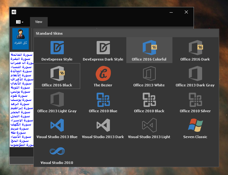Click the speaker icon in title bar
The image size is (228, 175).
coord(14,12)
